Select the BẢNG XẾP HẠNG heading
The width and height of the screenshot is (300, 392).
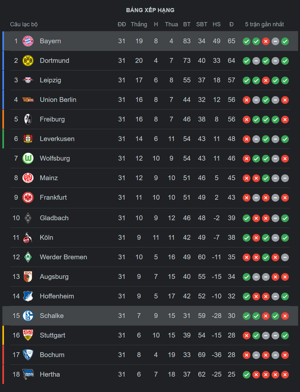pos(150,10)
